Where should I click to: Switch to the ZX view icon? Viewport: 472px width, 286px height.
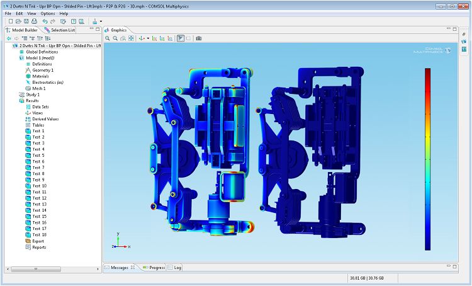click(170, 38)
